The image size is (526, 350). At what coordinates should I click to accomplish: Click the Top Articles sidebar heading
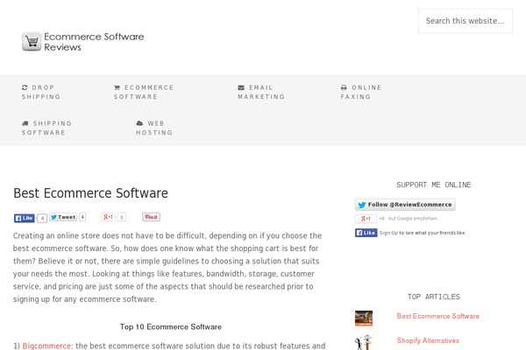pos(433,297)
